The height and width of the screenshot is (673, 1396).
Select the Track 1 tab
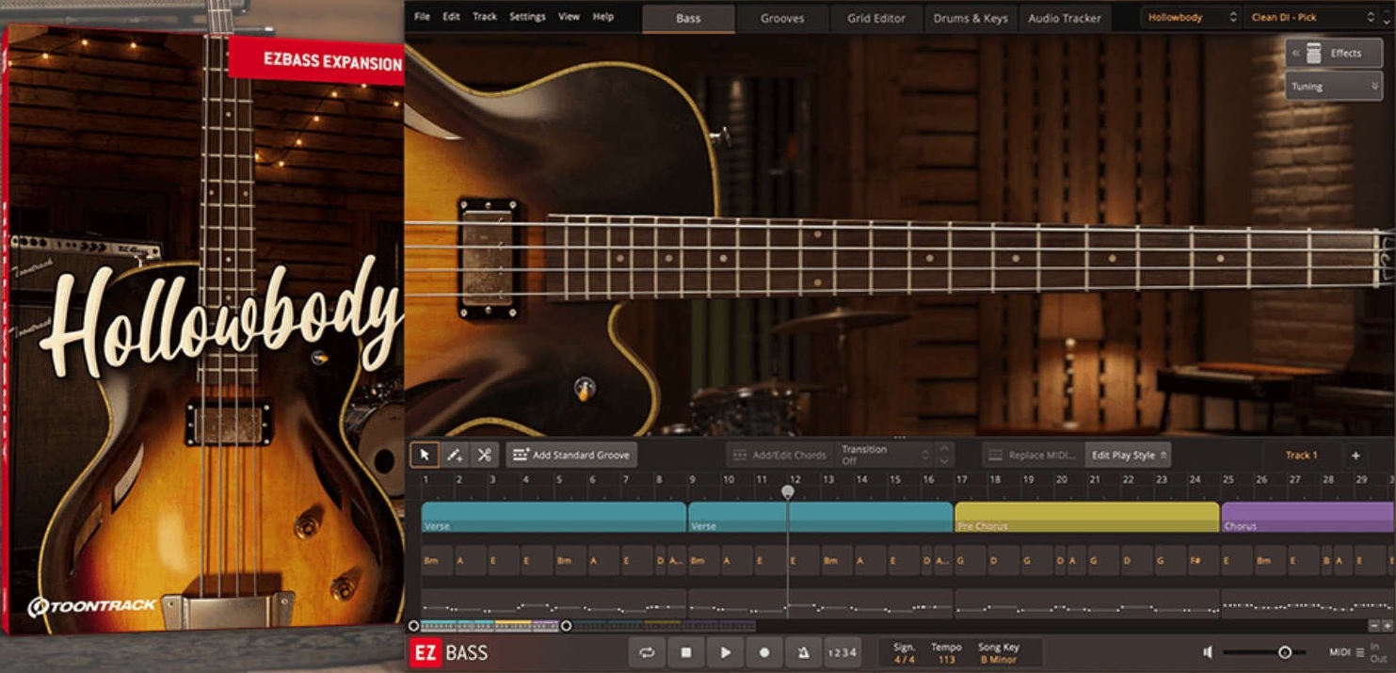[1301, 456]
